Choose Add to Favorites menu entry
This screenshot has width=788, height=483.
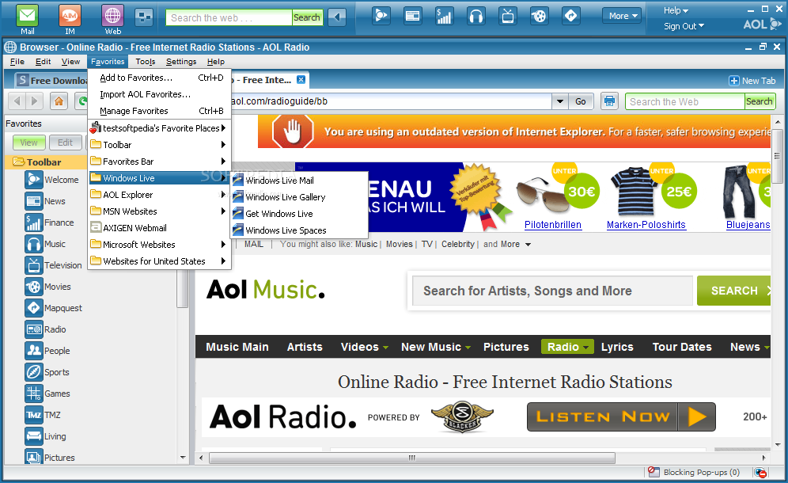[x=159, y=78]
